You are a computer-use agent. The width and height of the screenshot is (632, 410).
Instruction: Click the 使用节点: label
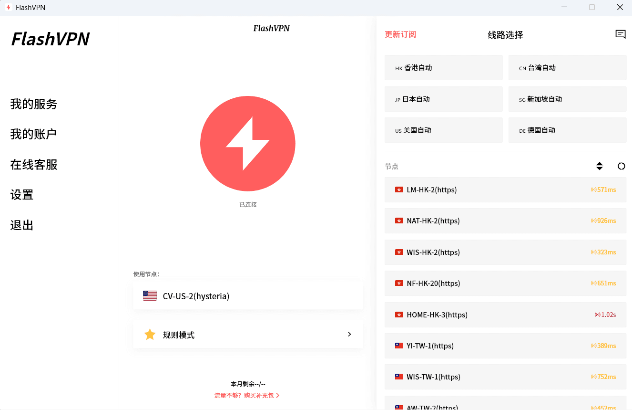coord(146,274)
